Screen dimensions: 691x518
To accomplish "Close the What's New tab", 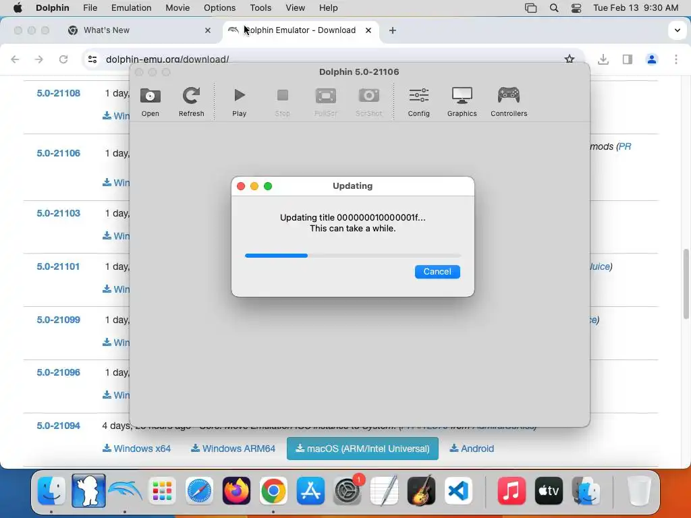I will coord(208,30).
